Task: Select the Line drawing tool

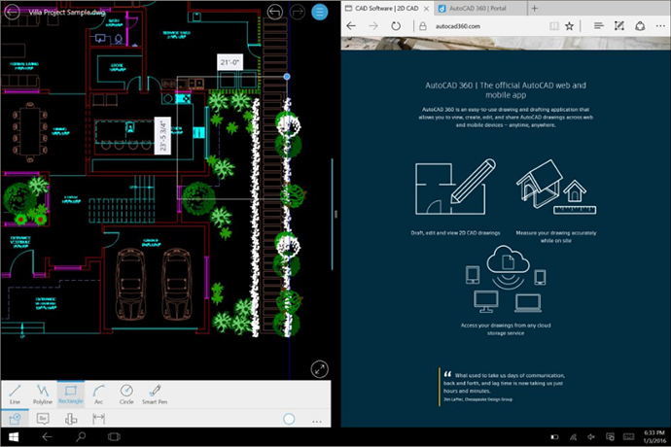Action: (x=15, y=393)
